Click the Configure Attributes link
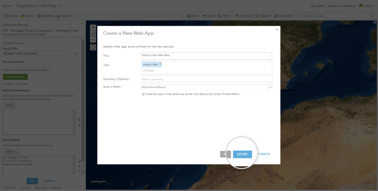The height and width of the screenshot is (191, 378). (x=15, y=84)
